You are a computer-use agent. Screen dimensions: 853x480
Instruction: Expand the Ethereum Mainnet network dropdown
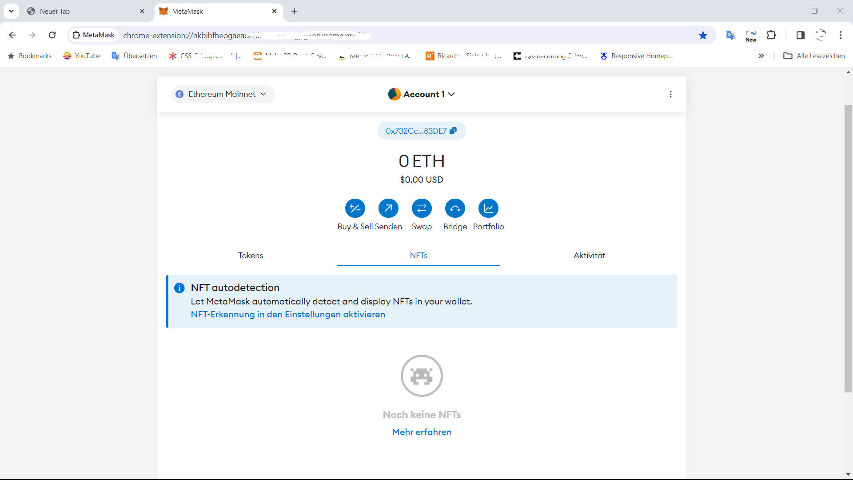coord(223,94)
